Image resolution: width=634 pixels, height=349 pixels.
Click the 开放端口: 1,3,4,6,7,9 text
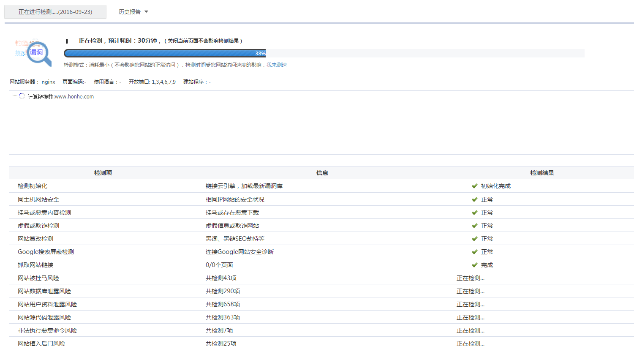[x=152, y=82]
